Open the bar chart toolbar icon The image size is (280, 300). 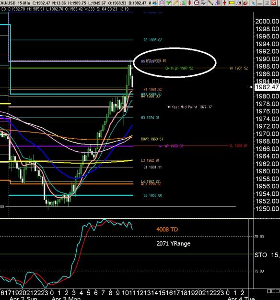pyautogui.click(x=183, y=3)
